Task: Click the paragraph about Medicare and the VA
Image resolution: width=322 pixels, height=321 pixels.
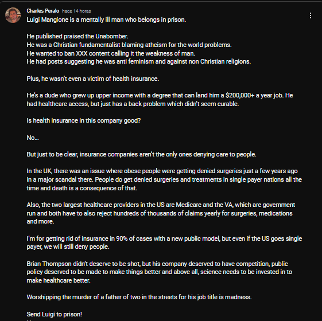Action: (161, 213)
